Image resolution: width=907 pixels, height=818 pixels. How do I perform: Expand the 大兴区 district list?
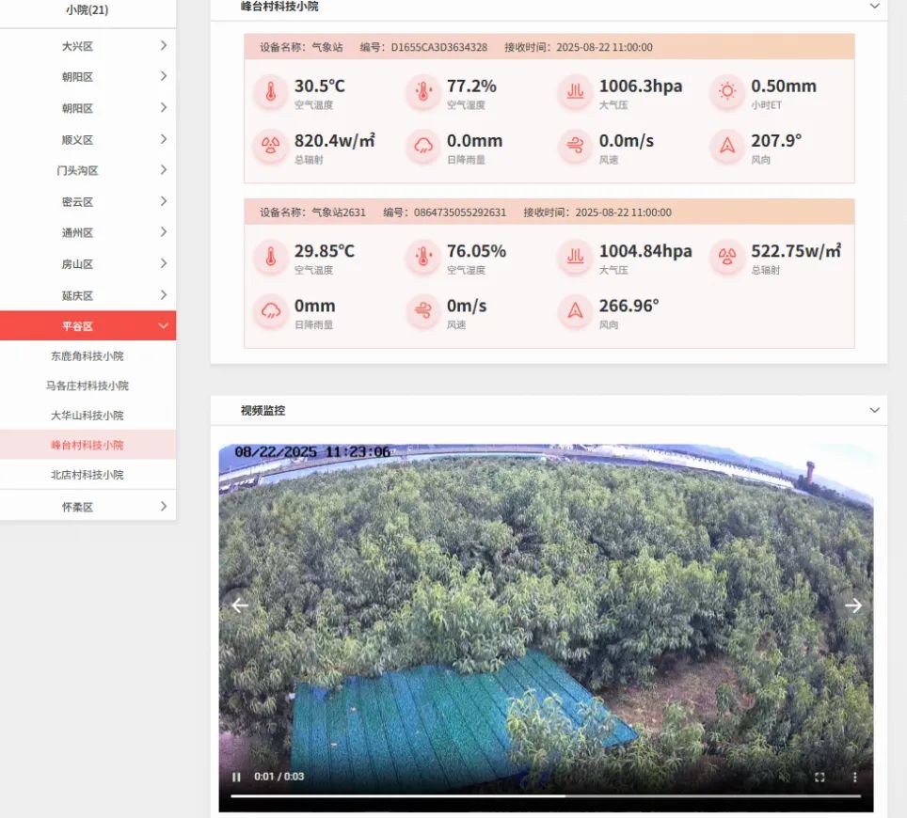(163, 45)
